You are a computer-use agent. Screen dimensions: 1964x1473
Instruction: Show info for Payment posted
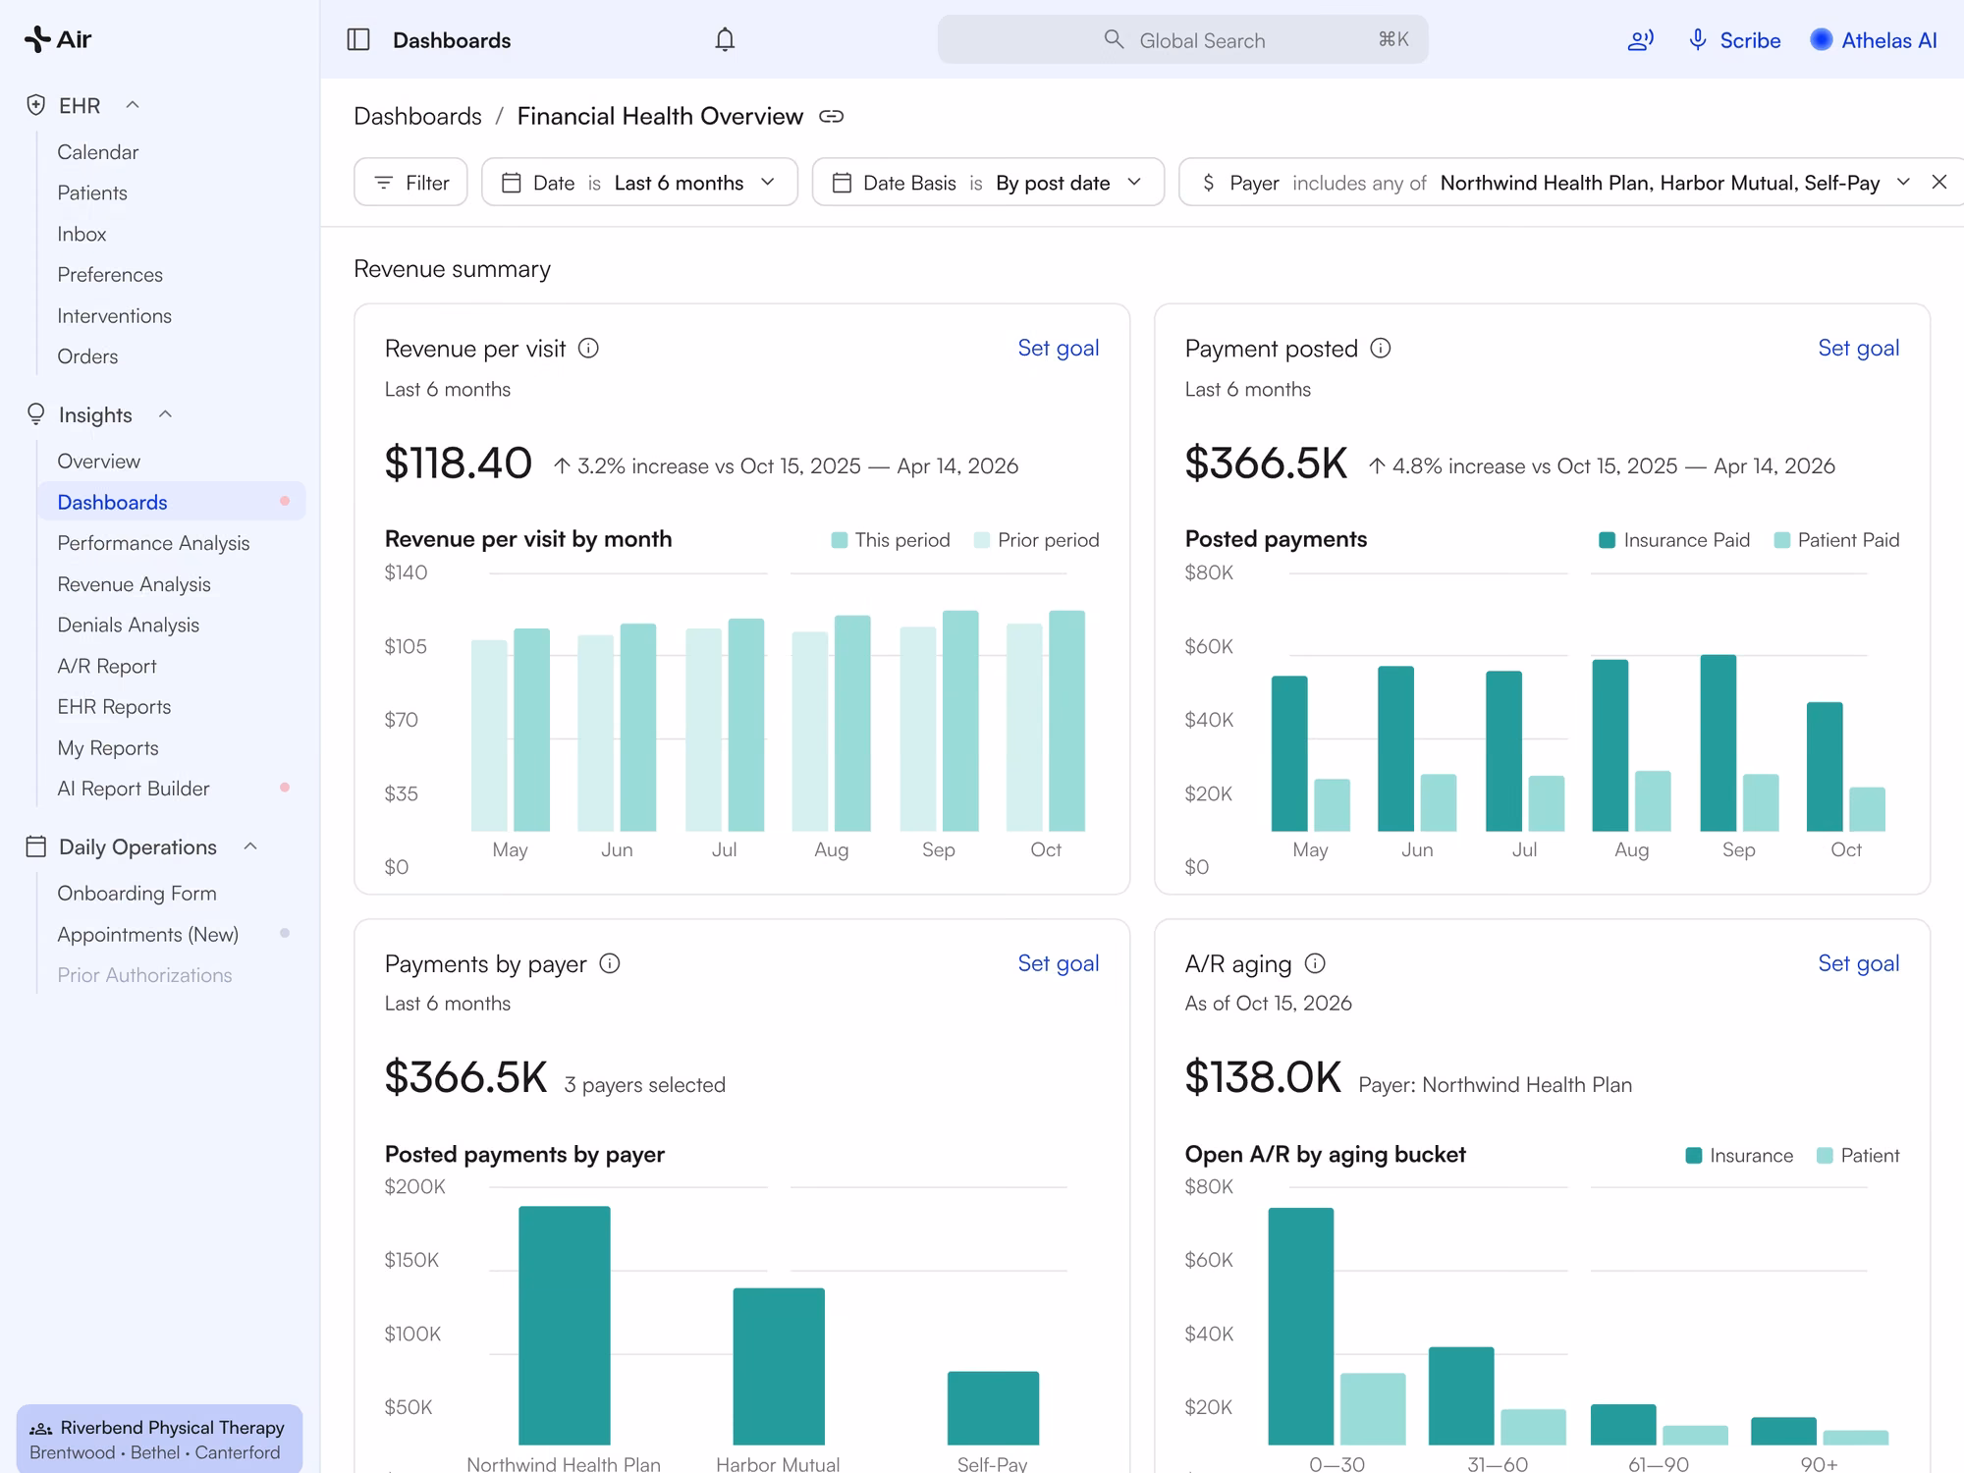pos(1381,349)
